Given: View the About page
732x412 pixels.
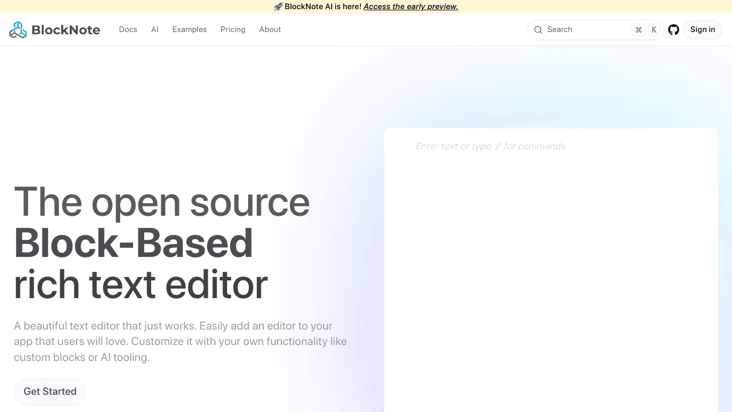Looking at the screenshot, I should 269,29.
